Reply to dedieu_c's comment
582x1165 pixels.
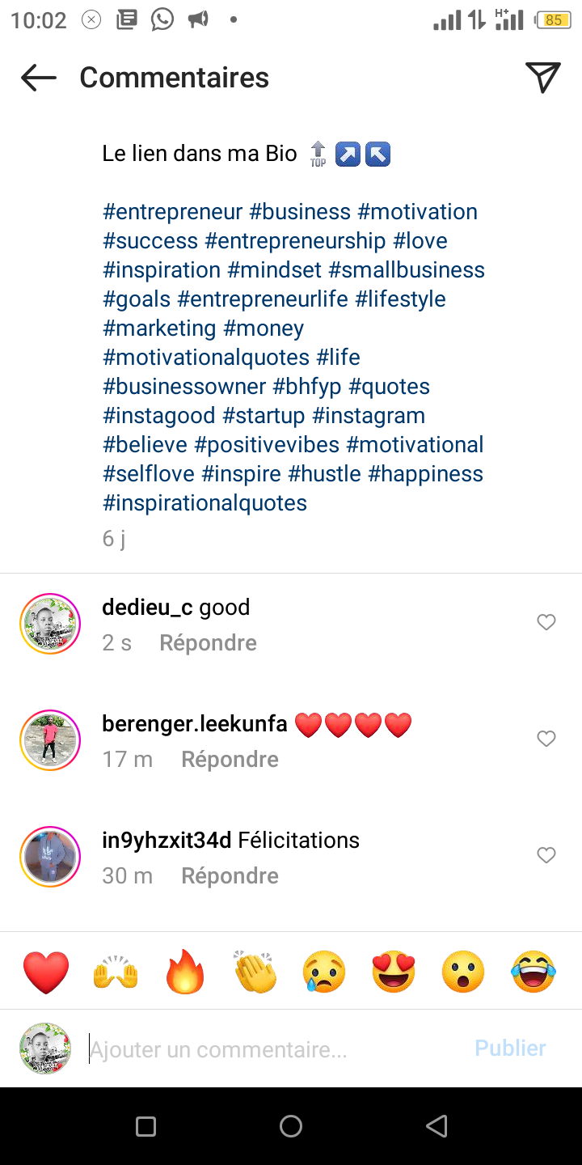208,643
